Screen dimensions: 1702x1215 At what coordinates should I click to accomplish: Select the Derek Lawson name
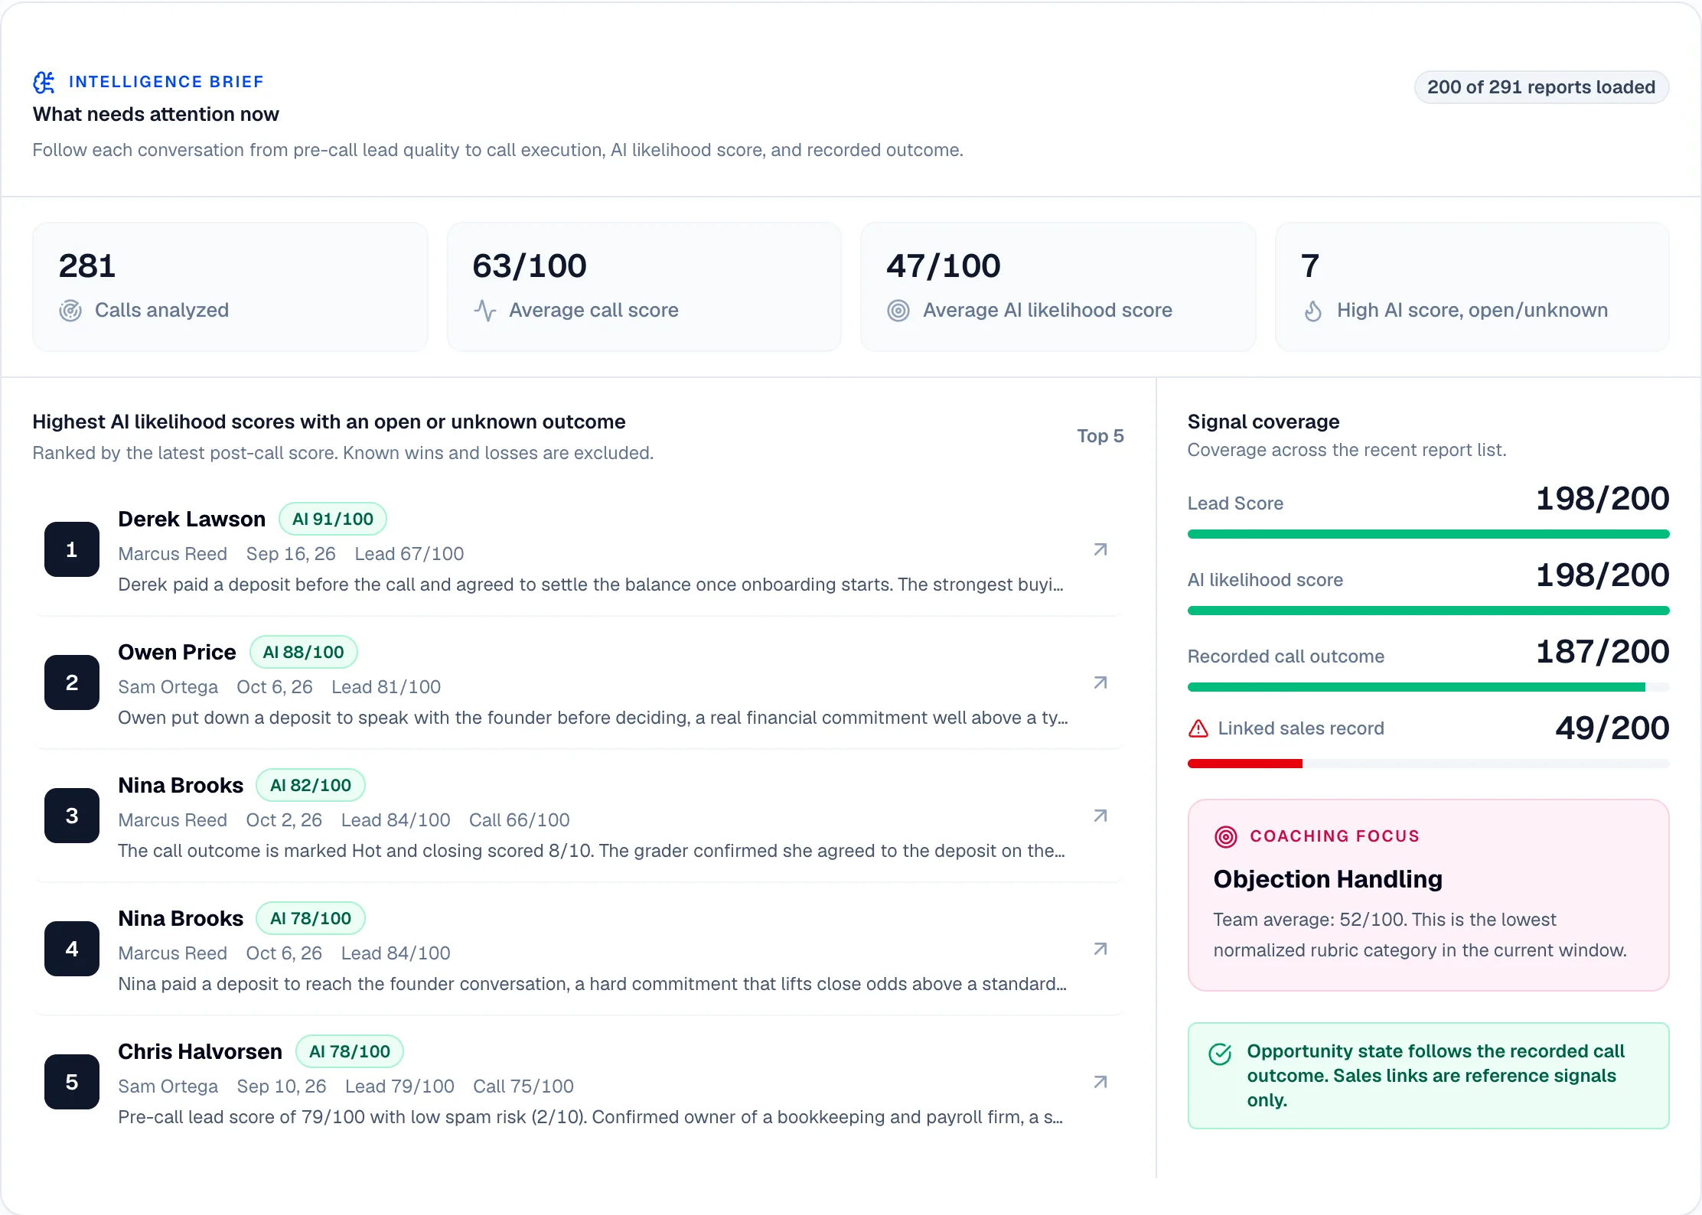[192, 519]
